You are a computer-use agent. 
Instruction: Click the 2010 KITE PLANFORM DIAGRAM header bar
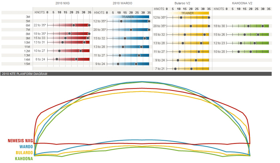136,74
